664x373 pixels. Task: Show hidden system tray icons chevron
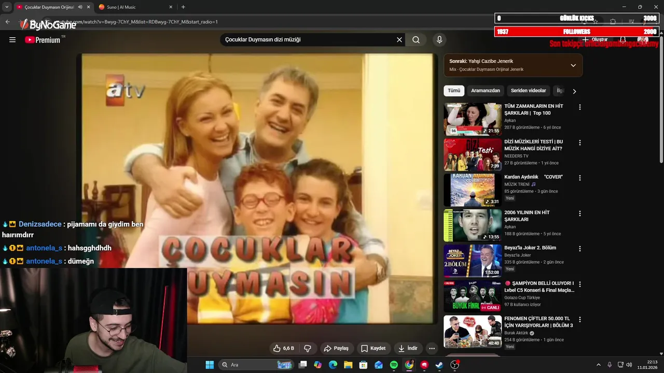click(x=598, y=365)
